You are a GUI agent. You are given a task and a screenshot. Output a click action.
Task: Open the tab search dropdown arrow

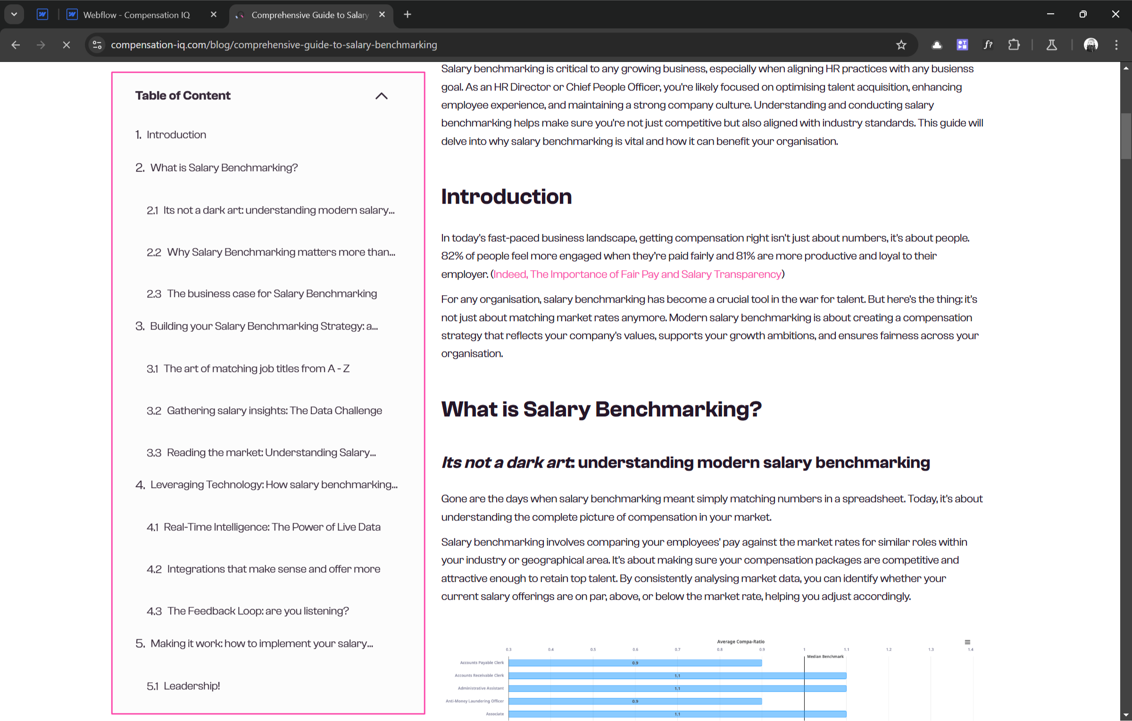pyautogui.click(x=14, y=15)
